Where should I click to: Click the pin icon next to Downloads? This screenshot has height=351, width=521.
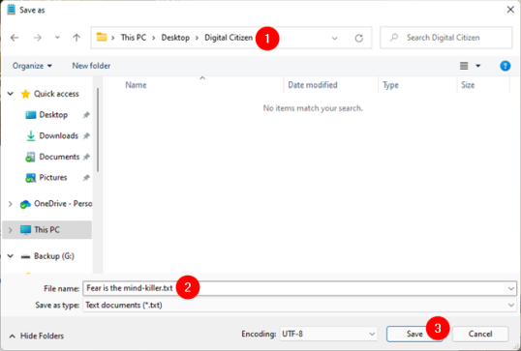86,136
